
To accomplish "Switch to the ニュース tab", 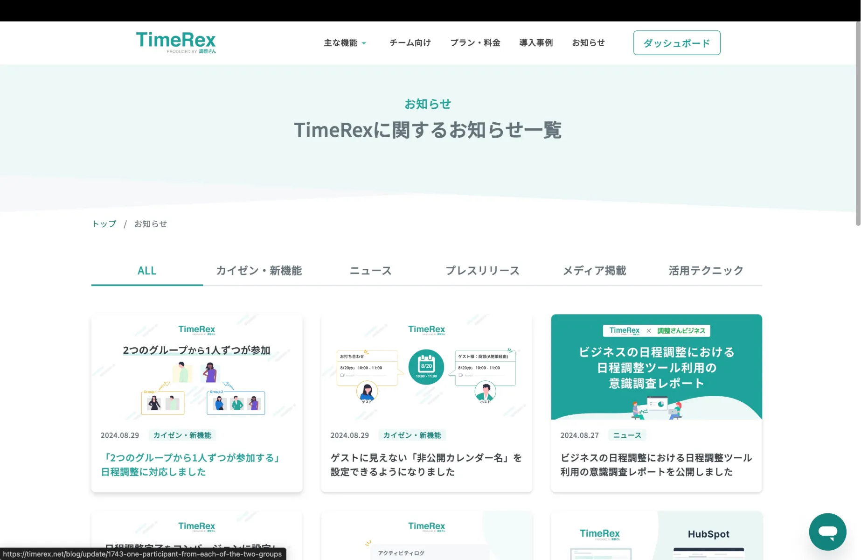I will [371, 271].
